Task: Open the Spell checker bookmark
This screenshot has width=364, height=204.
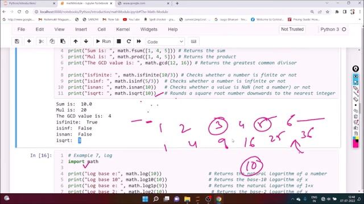Action: coord(160,19)
